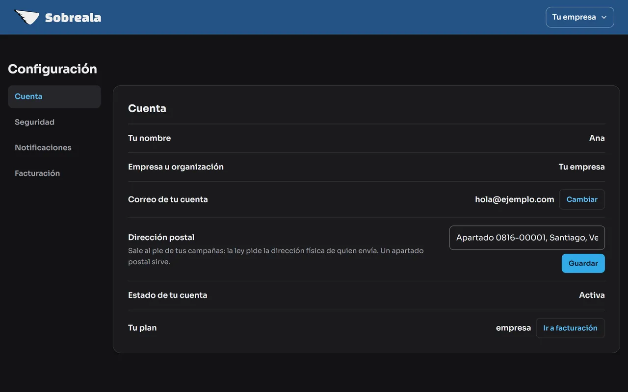This screenshot has width=628, height=392.
Task: Select the hola@ejemplo.com email text
Action: point(515,199)
